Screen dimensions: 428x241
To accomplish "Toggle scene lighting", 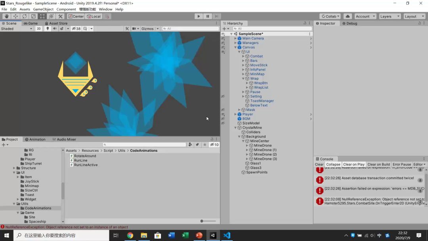I will [48, 29].
